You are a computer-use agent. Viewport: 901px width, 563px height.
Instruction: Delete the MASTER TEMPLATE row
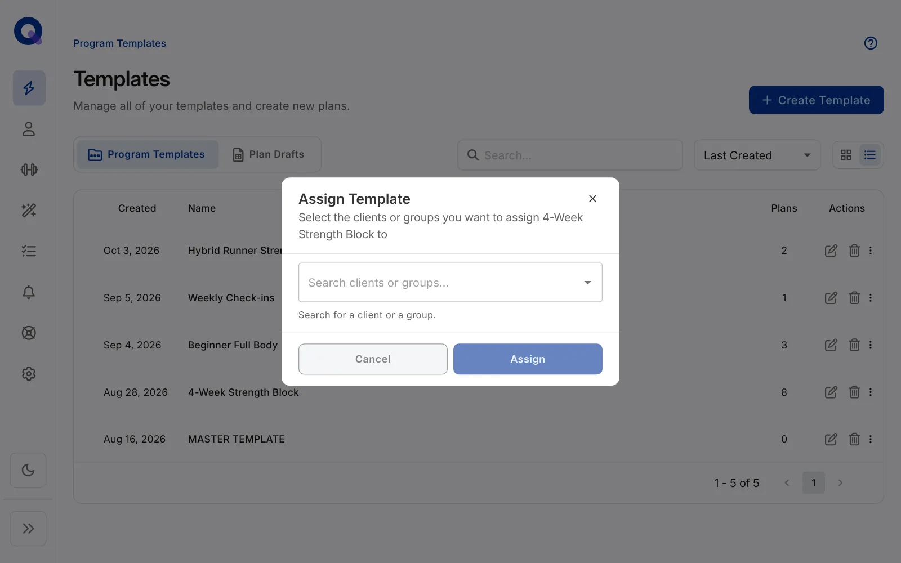[854, 439]
